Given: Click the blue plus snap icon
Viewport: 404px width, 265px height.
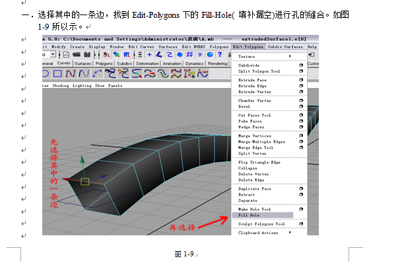Looking at the screenshot, I should point(149,55).
